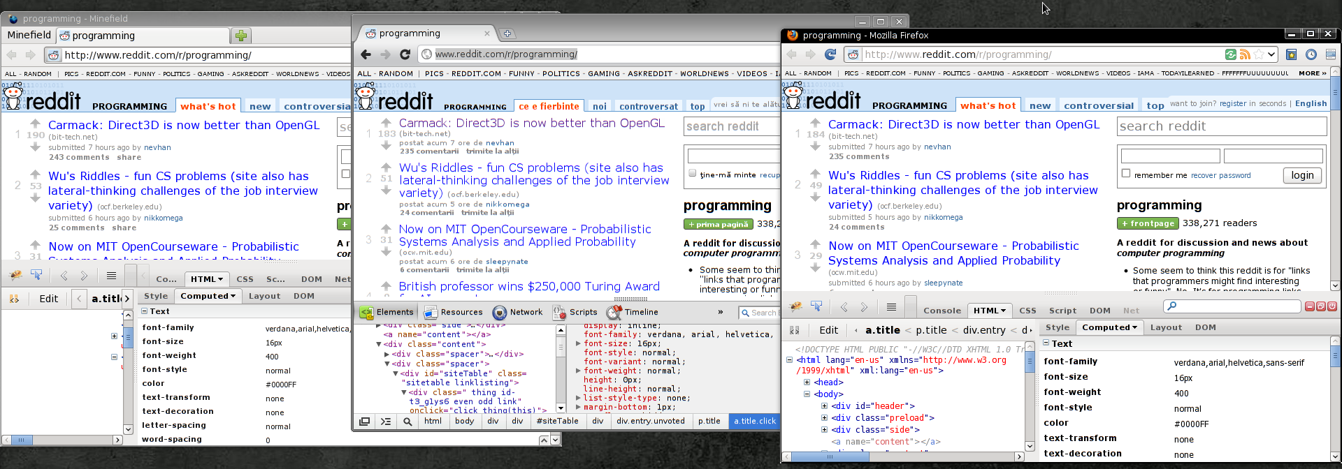This screenshot has width=1342, height=469.
Task: Open the Scripts panel in Chrome inspector
Action: (575, 312)
